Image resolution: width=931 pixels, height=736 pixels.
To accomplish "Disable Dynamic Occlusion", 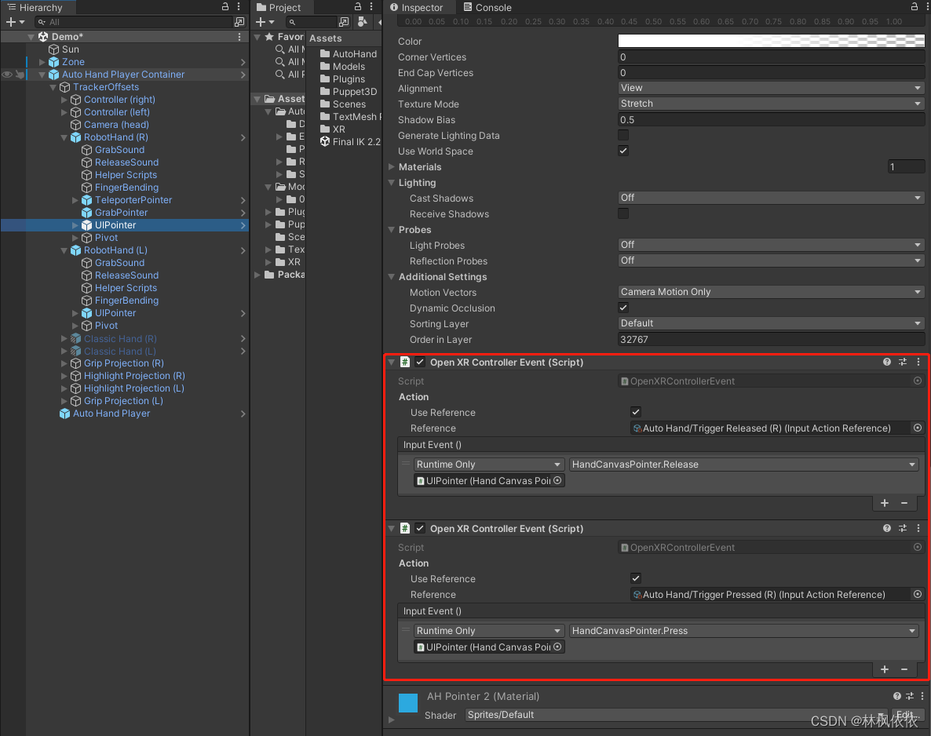I will 622,307.
